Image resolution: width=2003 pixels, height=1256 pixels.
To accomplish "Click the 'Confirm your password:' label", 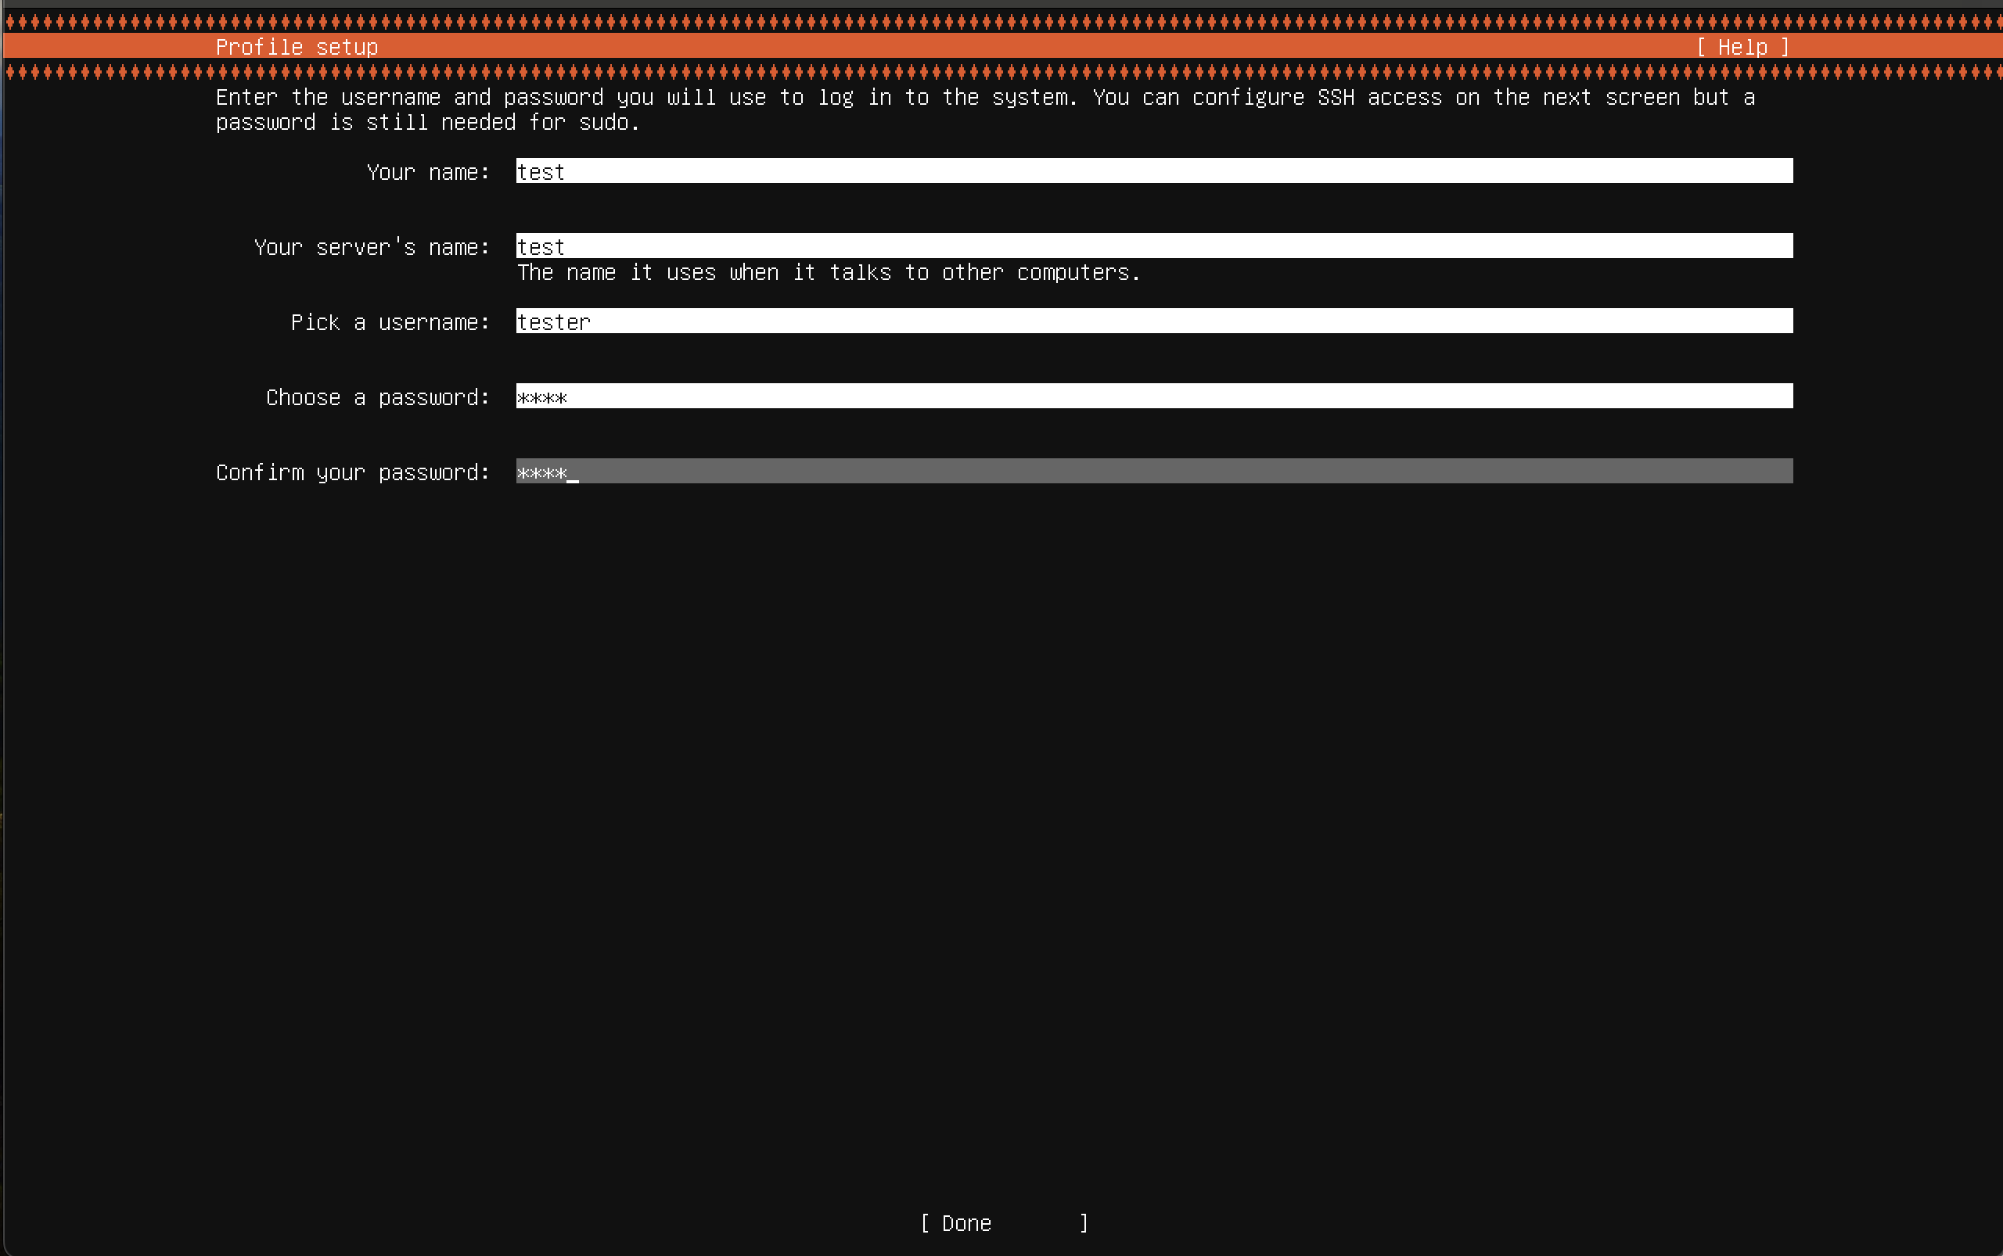I will pos(352,472).
